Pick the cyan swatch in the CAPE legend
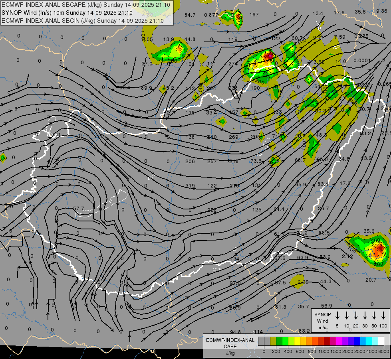 tap(369, 341)
